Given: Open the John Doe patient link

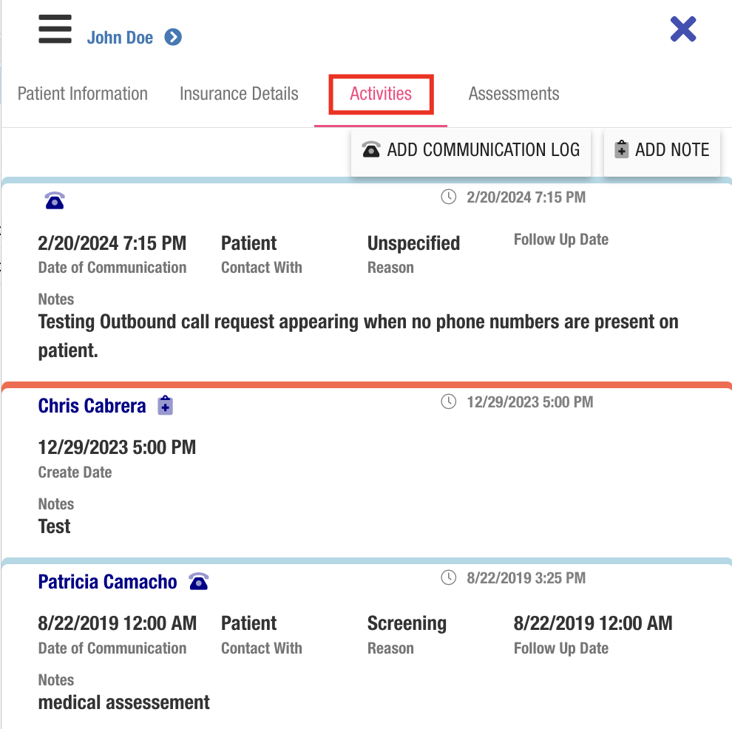Looking at the screenshot, I should click(x=120, y=38).
